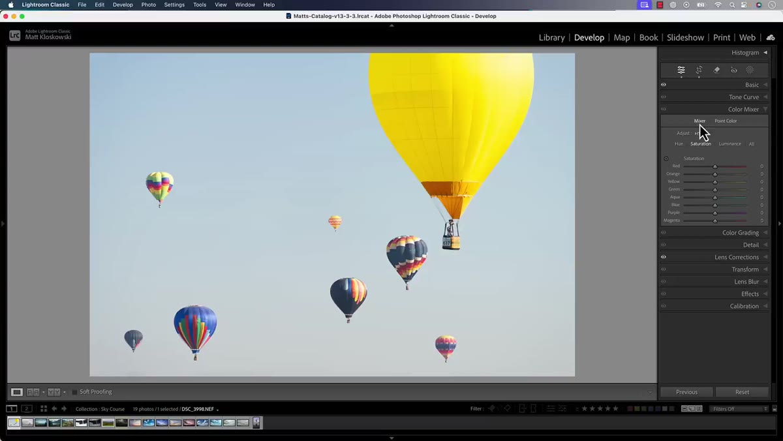Toggle Effects panel visibility switch

coord(664,294)
